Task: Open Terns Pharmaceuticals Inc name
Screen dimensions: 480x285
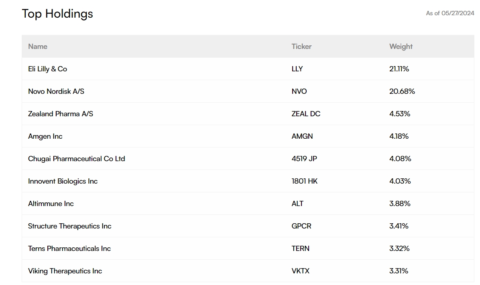Action: tap(69, 249)
